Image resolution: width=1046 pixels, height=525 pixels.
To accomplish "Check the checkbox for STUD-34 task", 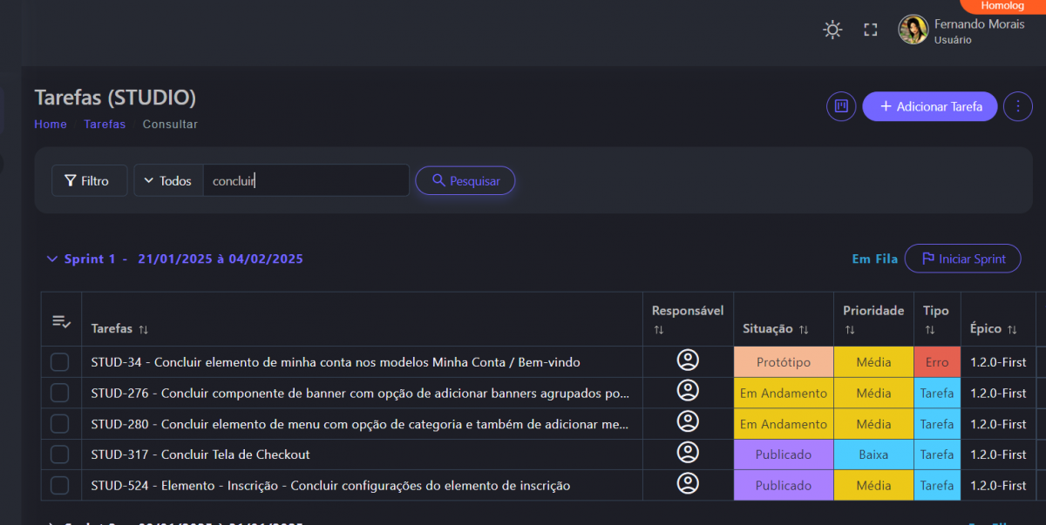I will pos(59,362).
